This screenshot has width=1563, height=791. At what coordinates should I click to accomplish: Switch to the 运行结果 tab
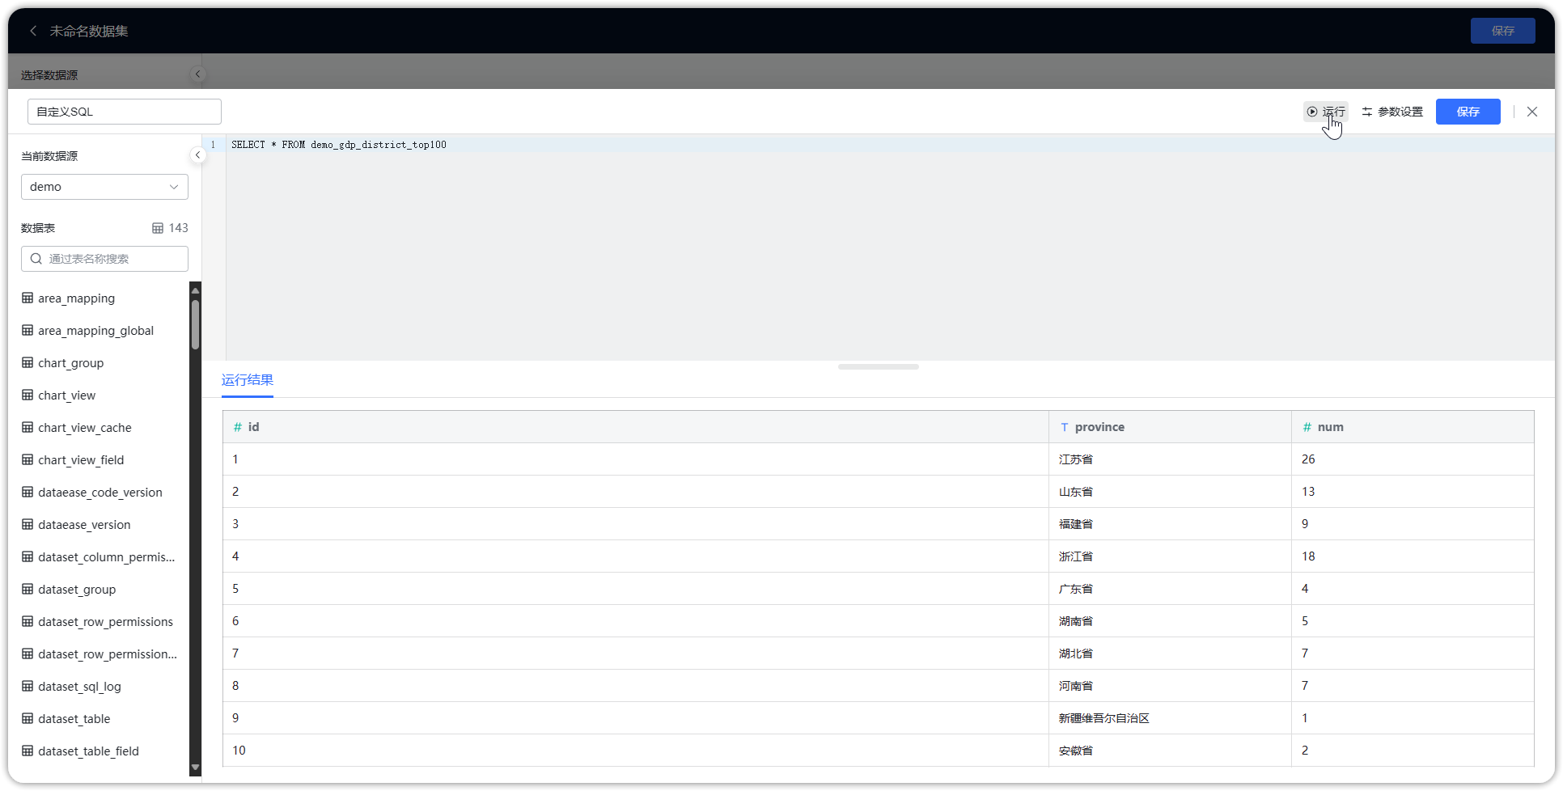247,380
